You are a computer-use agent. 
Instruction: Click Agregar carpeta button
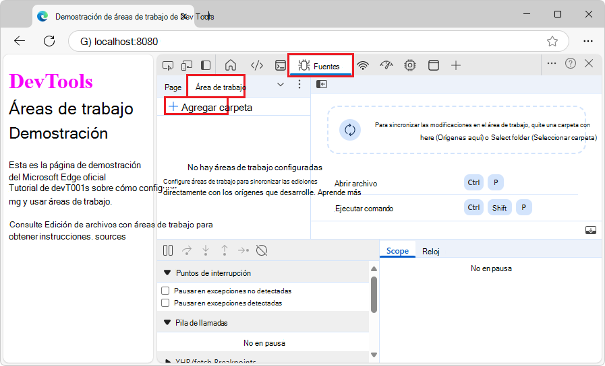pos(210,108)
